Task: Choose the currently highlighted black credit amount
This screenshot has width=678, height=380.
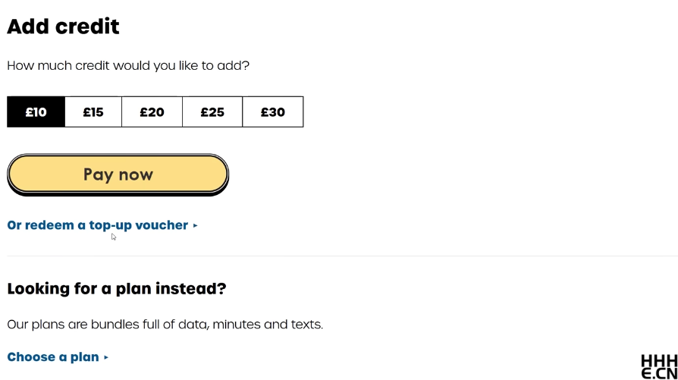Action: coord(36,112)
